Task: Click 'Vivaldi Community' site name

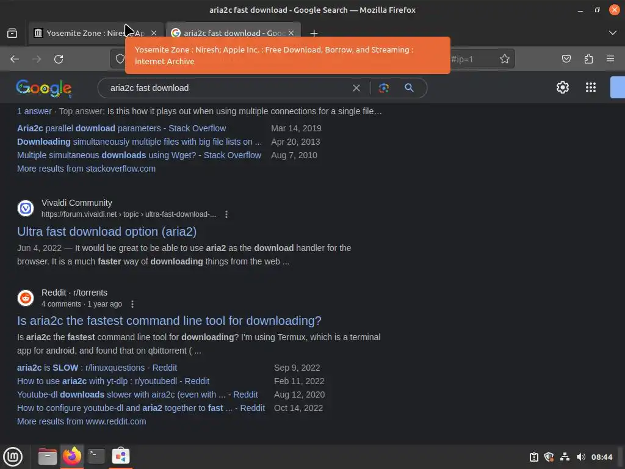Action: 77,203
